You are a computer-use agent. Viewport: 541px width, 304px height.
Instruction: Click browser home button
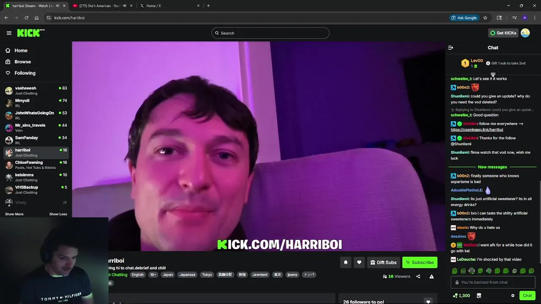[x=37, y=18]
